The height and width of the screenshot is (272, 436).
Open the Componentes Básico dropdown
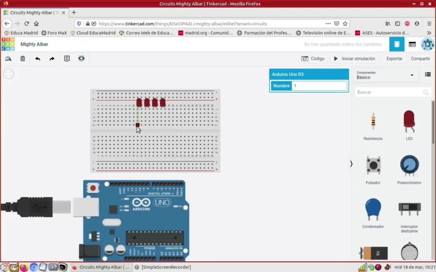point(385,75)
